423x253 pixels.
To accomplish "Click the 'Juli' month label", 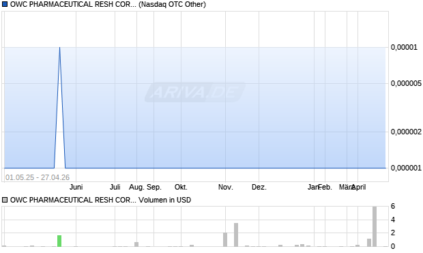I will point(115,187).
